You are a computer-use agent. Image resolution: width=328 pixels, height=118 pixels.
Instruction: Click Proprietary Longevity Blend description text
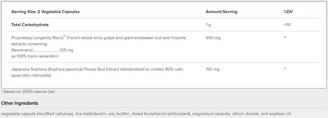[99, 38]
